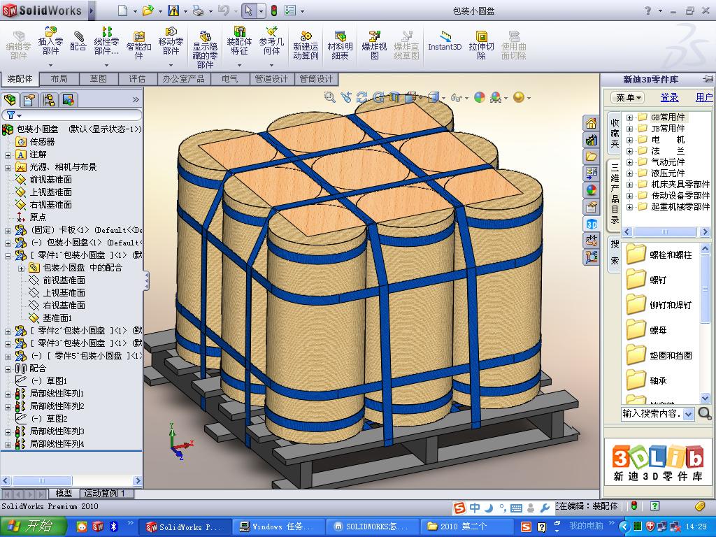
Task: Expand the 液压元件 folder in library
Action: (x=629, y=173)
